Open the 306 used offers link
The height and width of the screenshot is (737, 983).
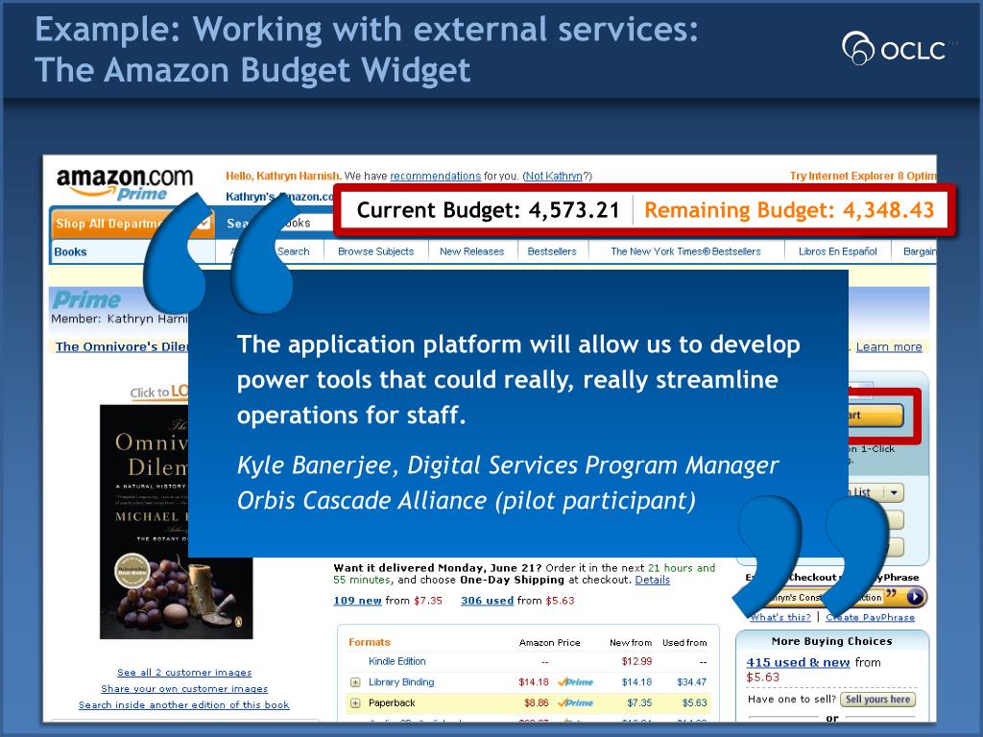pos(487,601)
